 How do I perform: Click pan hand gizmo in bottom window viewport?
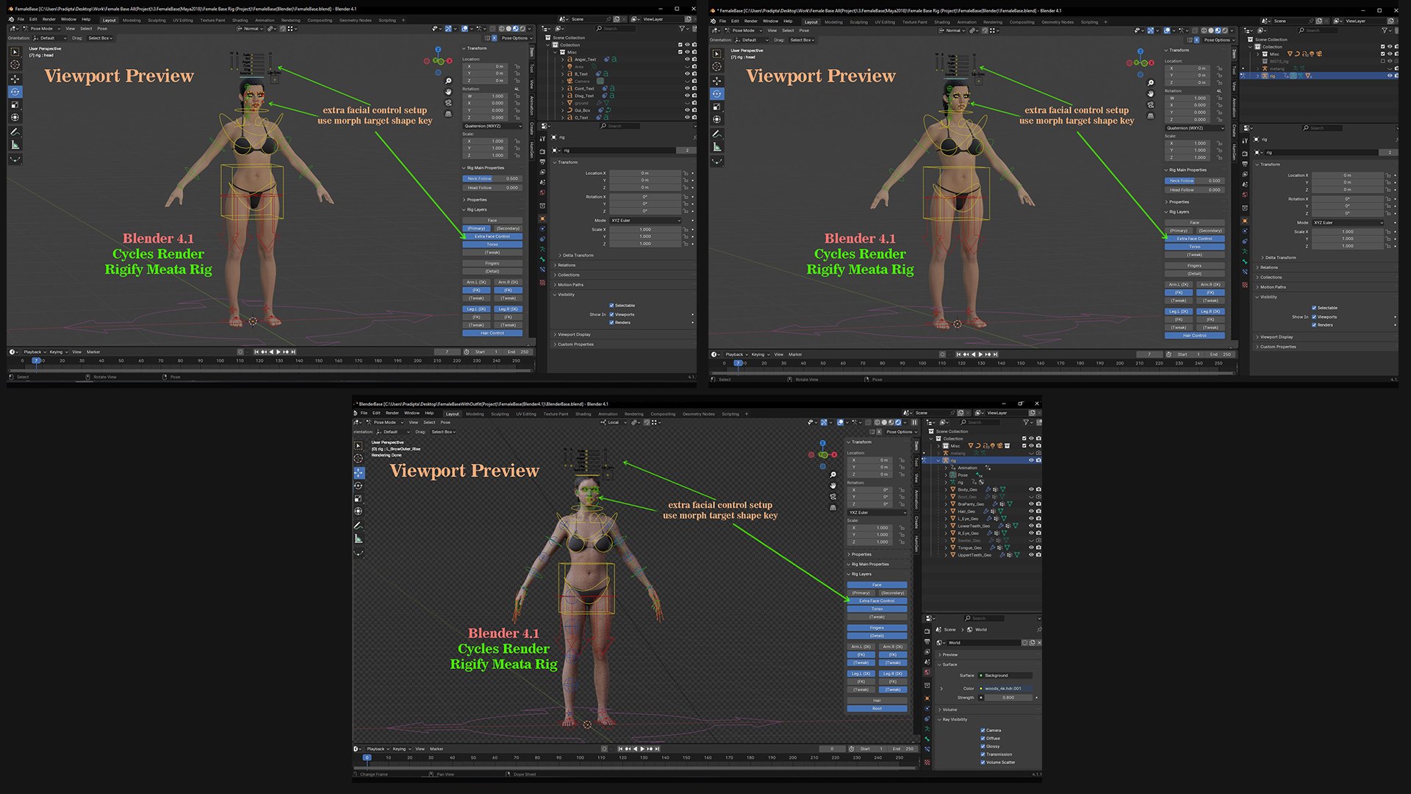833,486
